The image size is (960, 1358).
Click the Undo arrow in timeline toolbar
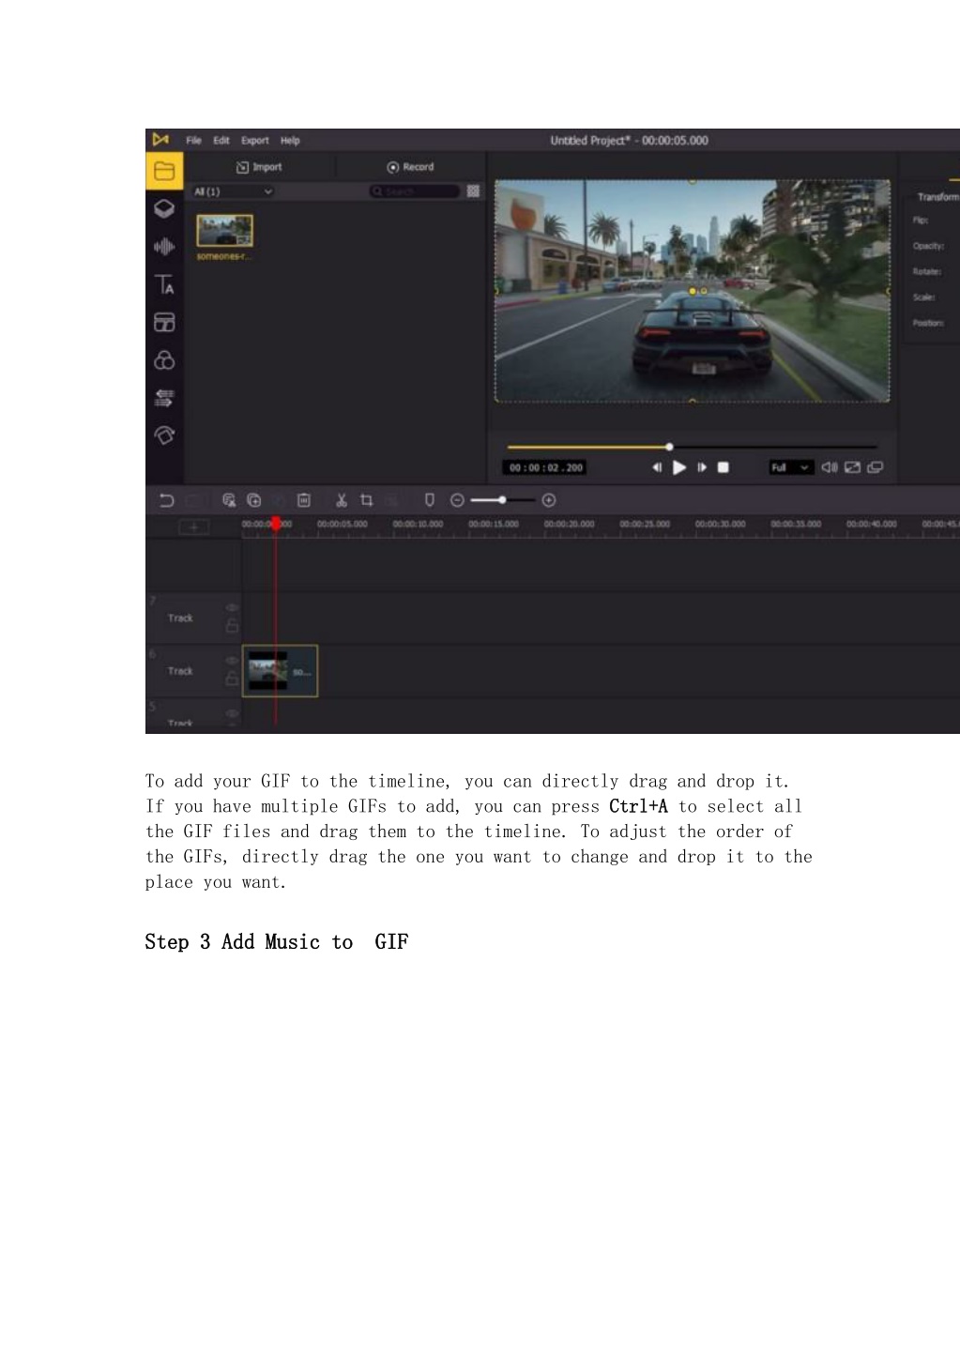[167, 500]
